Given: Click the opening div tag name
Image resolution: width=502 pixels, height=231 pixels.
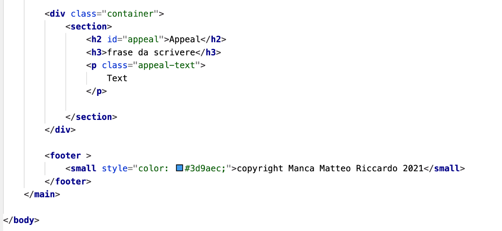Looking at the screenshot, I should [58, 14].
